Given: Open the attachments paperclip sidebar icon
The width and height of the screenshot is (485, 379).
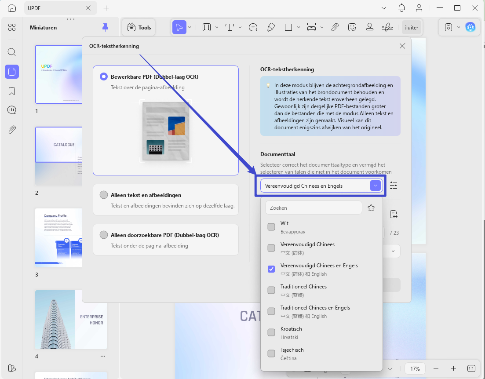Looking at the screenshot, I should pyautogui.click(x=12, y=129).
